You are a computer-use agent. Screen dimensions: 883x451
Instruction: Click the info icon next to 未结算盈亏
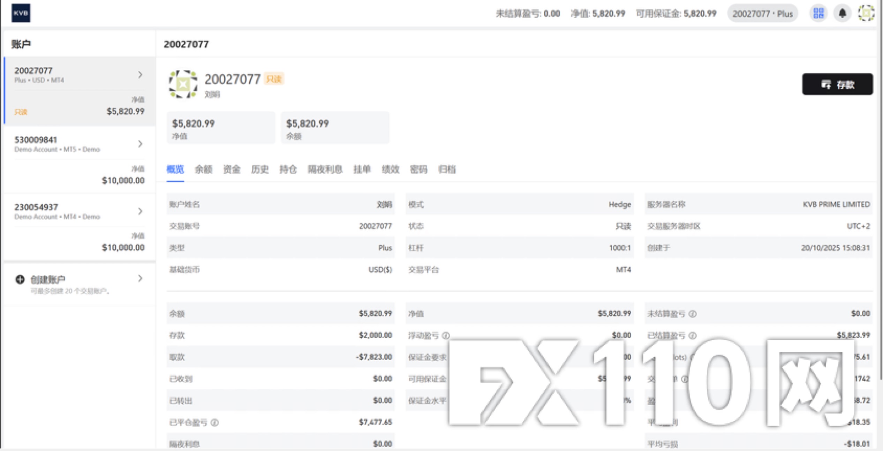click(x=693, y=314)
